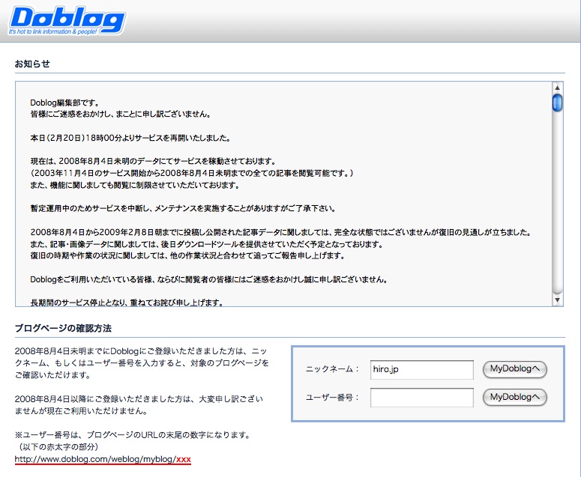Click MyDoblogへ button beside ユーザー番号

pyautogui.click(x=515, y=397)
